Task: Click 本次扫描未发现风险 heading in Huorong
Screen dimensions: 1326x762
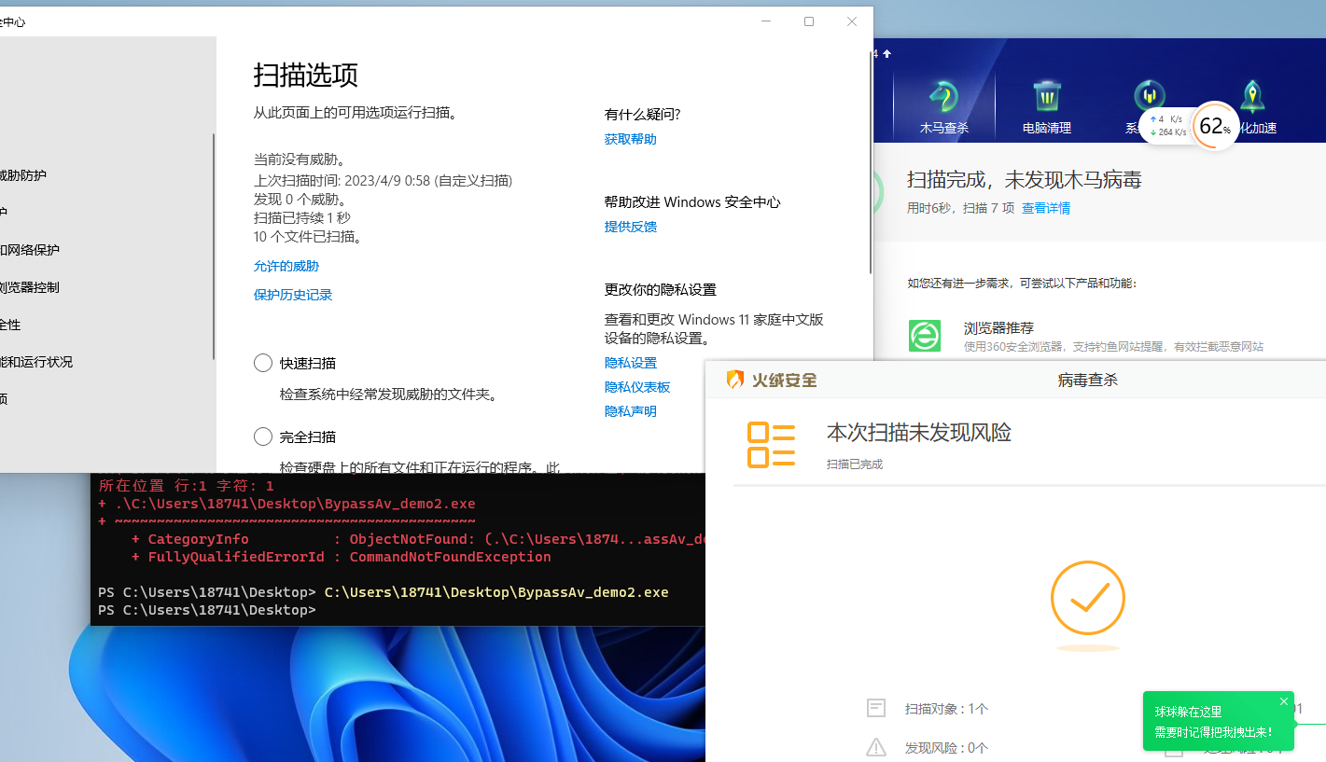Action: 919,433
